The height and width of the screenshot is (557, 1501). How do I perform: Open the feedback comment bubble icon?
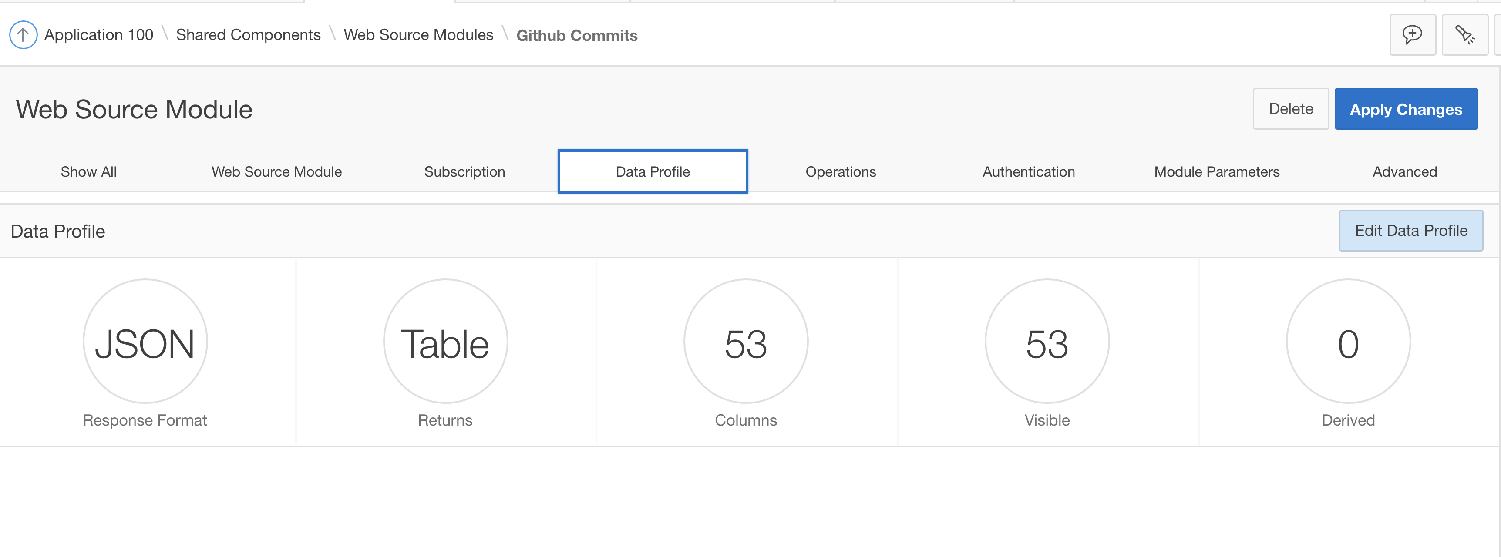tap(1412, 35)
